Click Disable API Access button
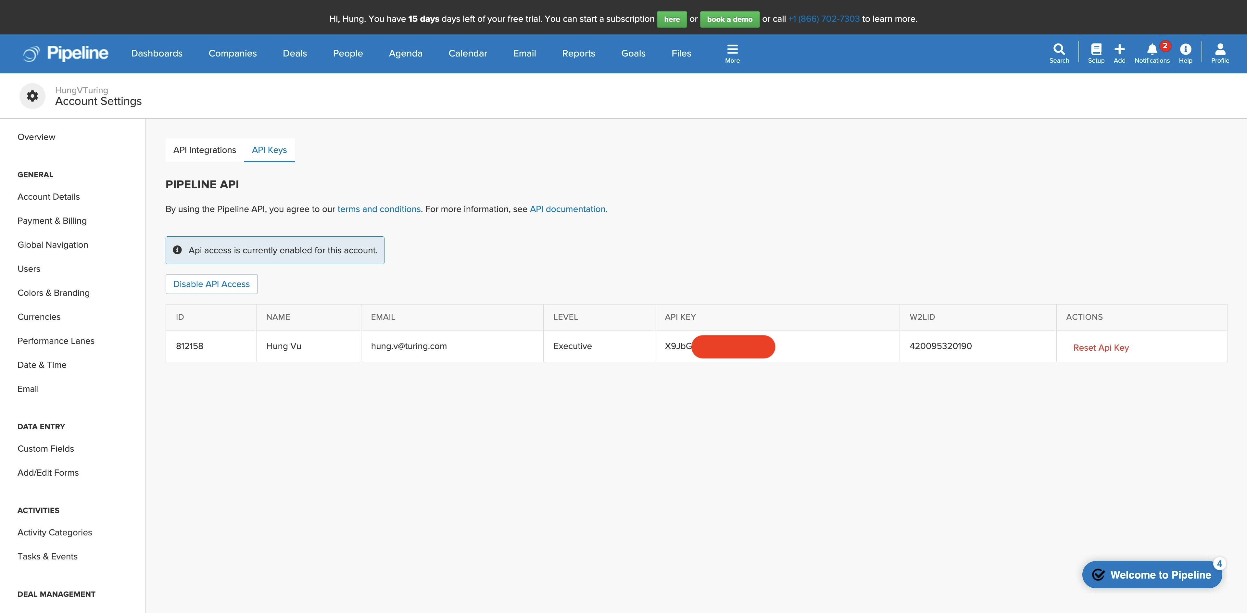The width and height of the screenshot is (1247, 613). click(x=211, y=284)
